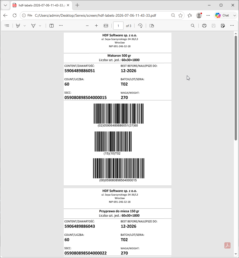Screen dimensions: 239x258
Task: Expand the Chat dropdown arrow
Action: click(235, 15)
